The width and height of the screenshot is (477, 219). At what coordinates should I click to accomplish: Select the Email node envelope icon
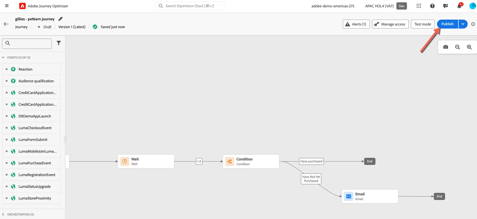coord(349,196)
